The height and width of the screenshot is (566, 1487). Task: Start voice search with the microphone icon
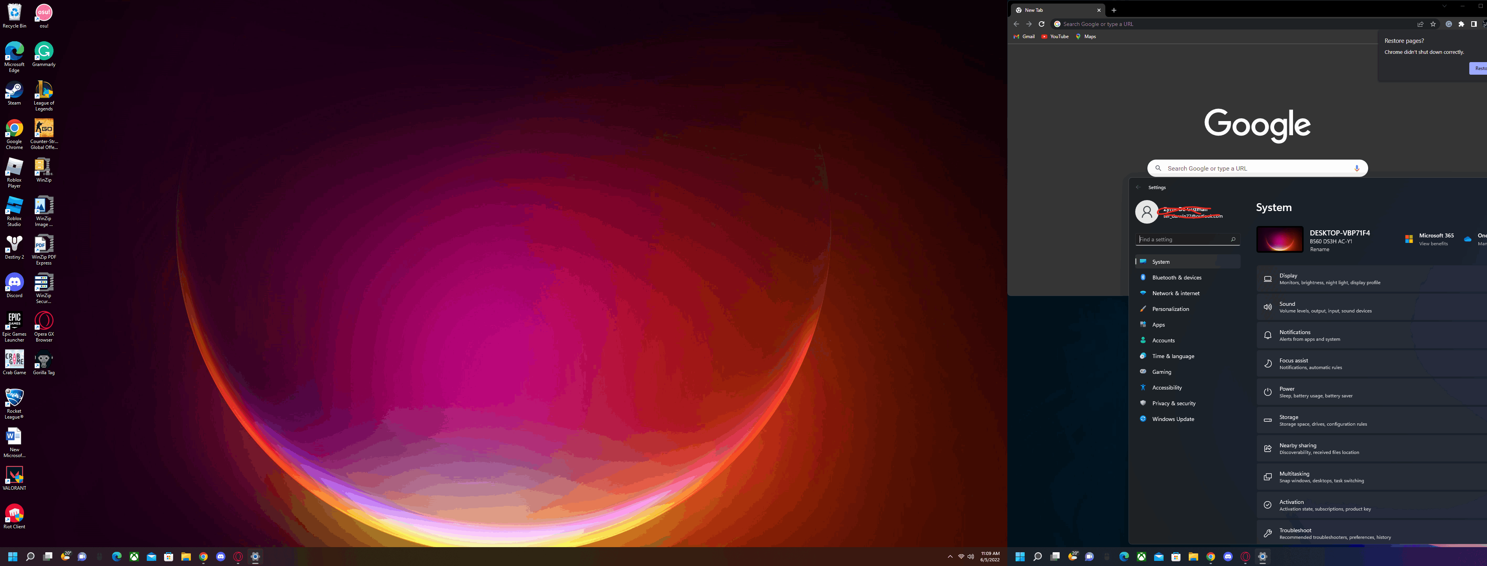(1356, 168)
